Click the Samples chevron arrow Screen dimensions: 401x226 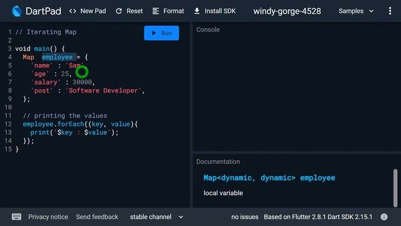372,11
